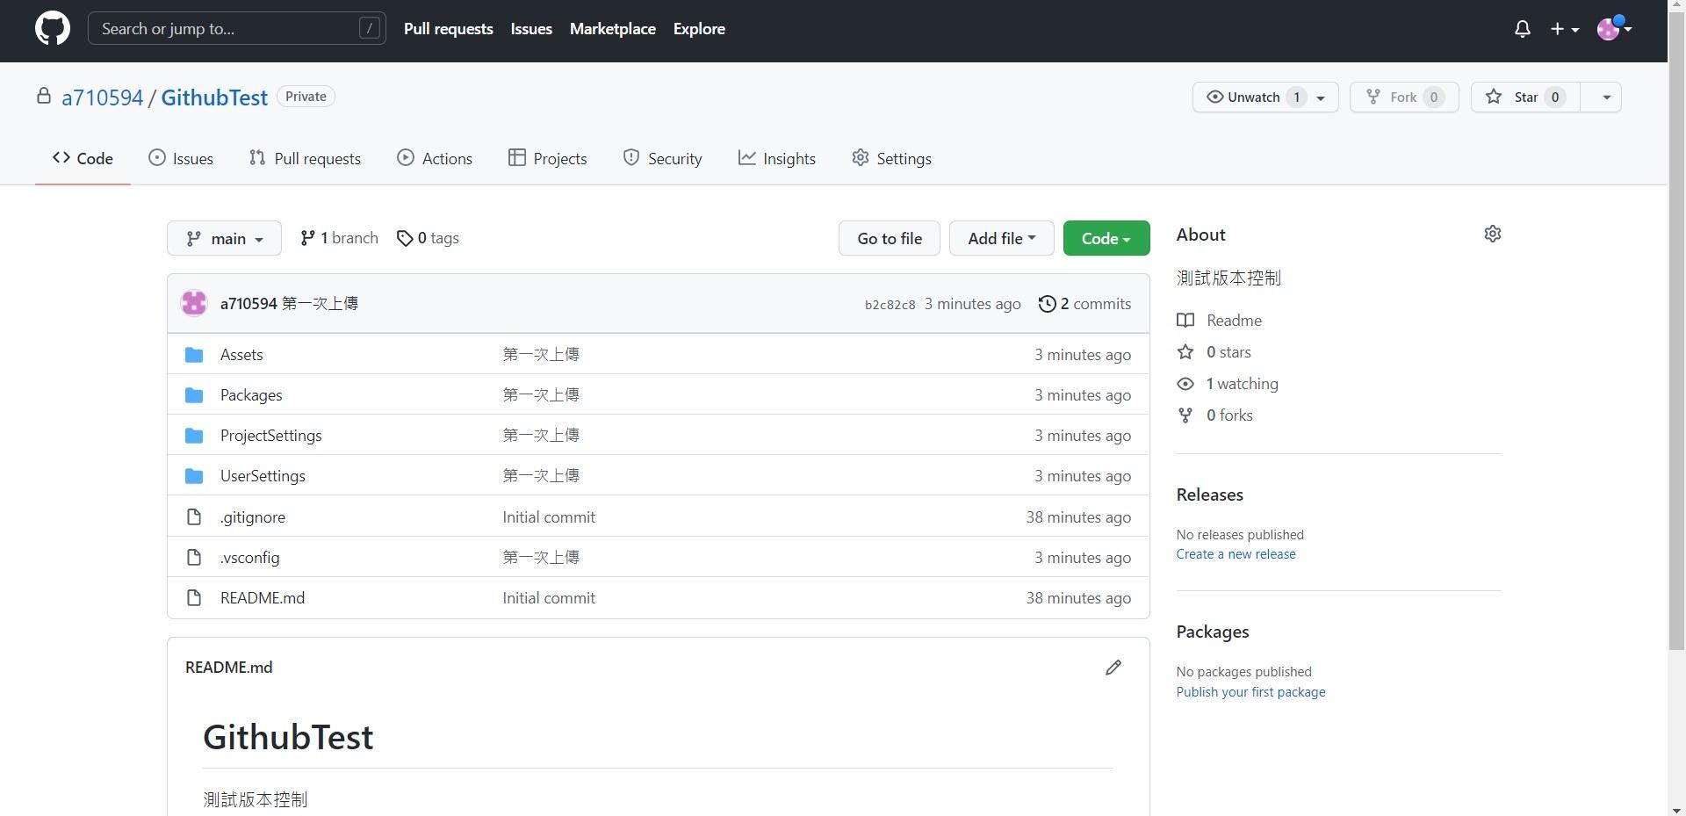
Task: Open the ProjectSettings folder icon
Action: [x=194, y=436]
